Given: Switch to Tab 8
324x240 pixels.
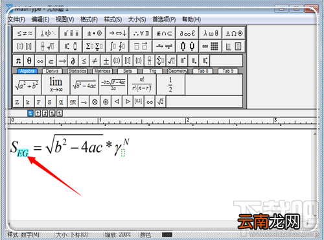Looking at the screenshot, I should tap(203, 71).
